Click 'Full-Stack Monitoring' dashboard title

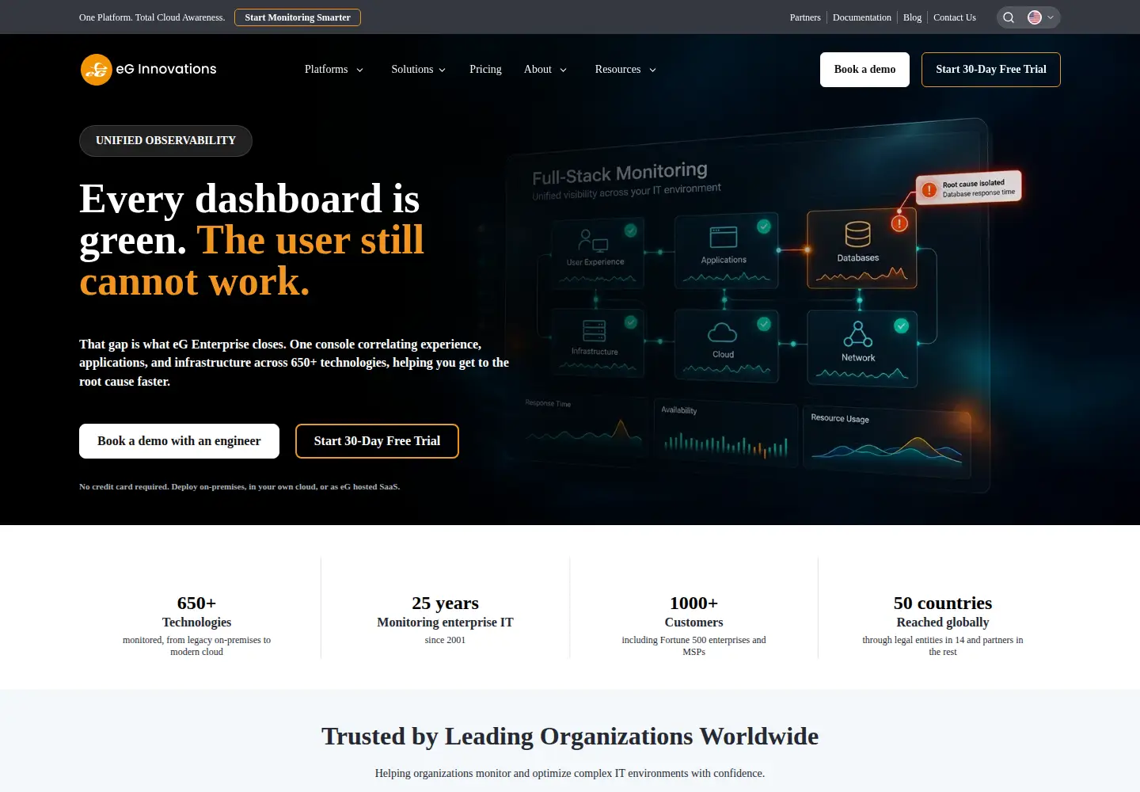point(620,173)
